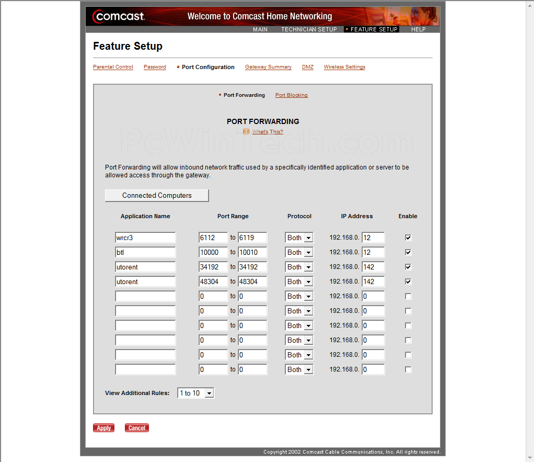Click the page's vertical scrollbar
Image resolution: width=534 pixels, height=462 pixels.
(x=530, y=231)
